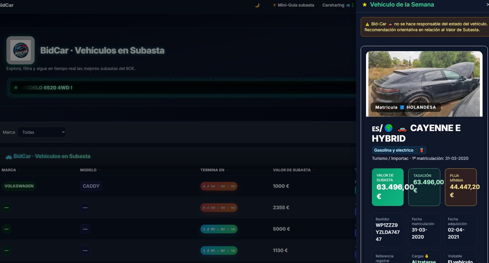Image resolution: width=489 pixels, height=263 pixels.
Task: Click the car icon beside the table title
Action: (9, 157)
